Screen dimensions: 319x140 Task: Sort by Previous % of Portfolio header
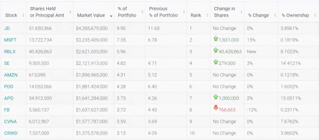pos(163,12)
